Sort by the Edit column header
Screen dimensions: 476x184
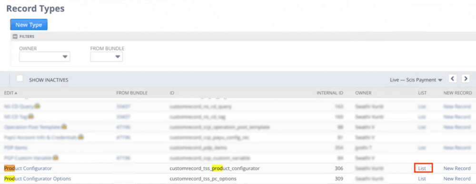tap(10, 93)
